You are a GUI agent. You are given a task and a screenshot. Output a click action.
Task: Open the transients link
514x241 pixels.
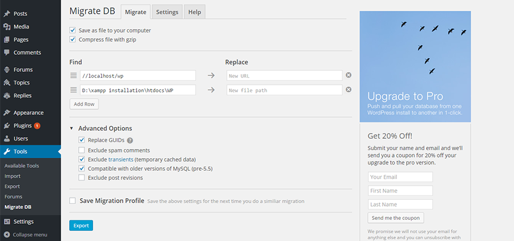tap(121, 160)
